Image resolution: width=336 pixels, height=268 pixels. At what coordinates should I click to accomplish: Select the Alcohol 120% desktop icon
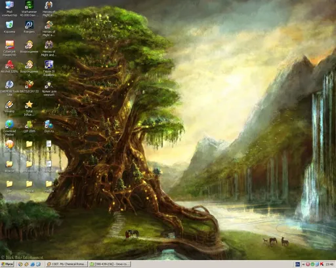point(9,67)
